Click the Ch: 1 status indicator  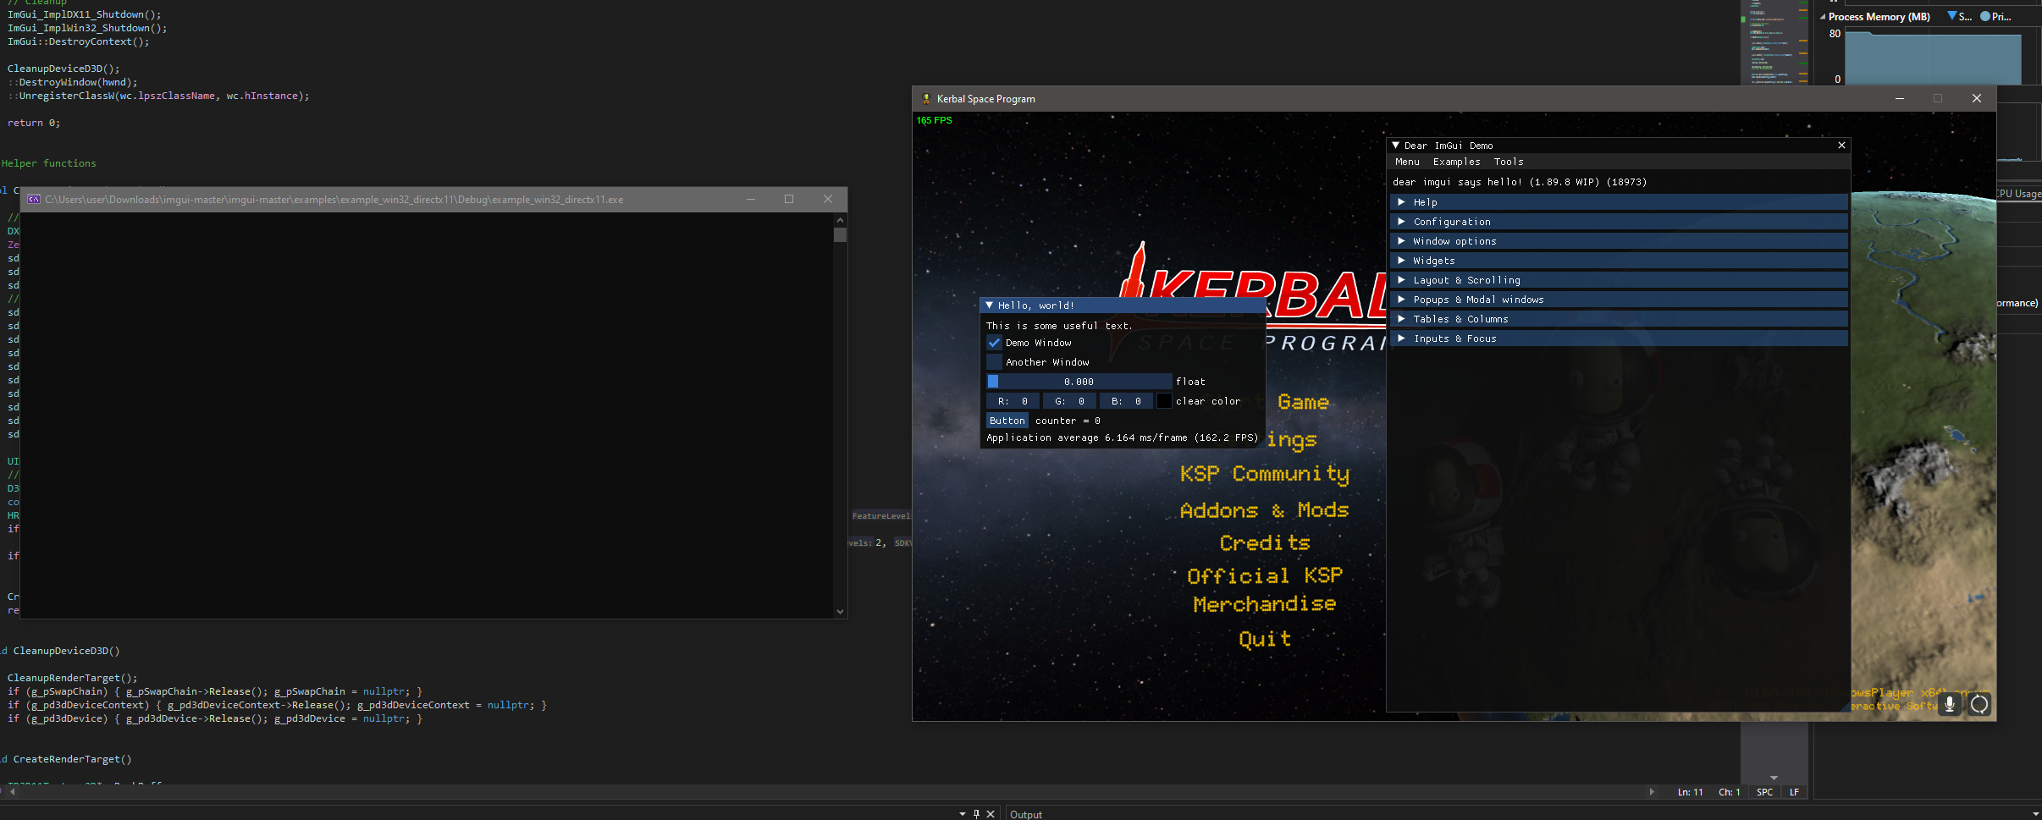point(1729,792)
